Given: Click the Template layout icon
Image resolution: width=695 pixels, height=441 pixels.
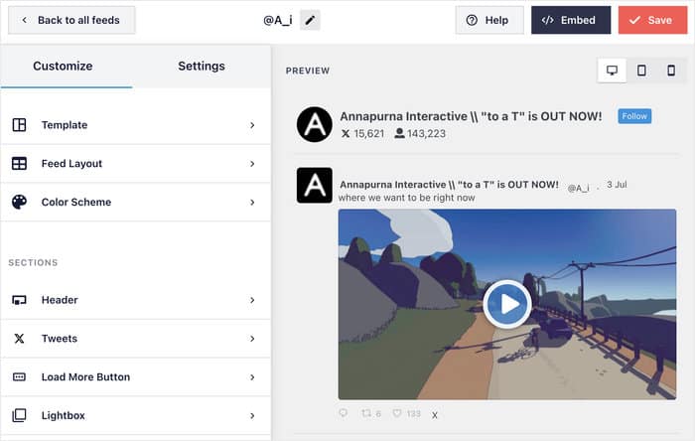Looking at the screenshot, I should (x=19, y=125).
